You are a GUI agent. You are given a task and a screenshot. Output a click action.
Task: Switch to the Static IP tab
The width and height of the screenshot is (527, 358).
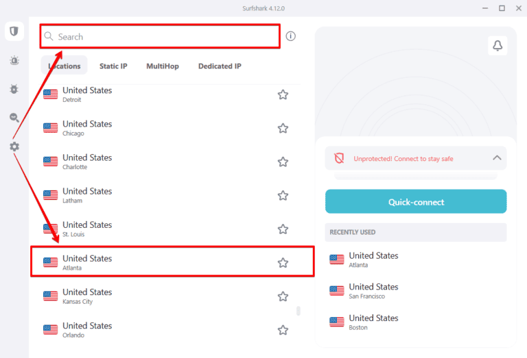113,66
